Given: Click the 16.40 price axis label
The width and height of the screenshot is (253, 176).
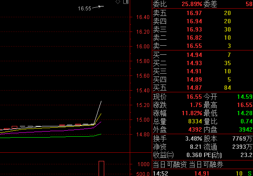Looking at the screenshot, I should 143,17.
